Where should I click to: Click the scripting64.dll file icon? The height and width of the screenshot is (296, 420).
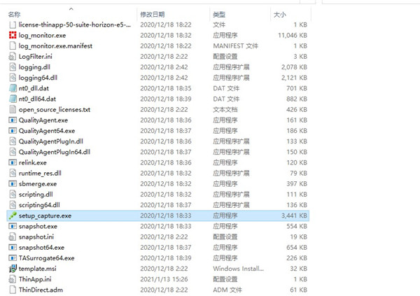pos(13,205)
